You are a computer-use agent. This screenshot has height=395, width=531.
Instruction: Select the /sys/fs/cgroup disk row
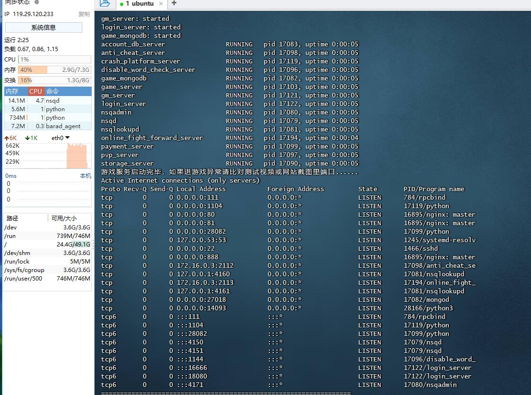[x=47, y=270]
